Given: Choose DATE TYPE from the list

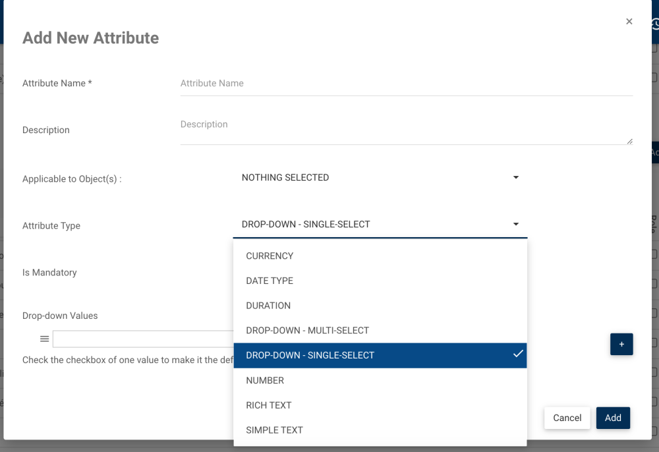Looking at the screenshot, I should (270, 281).
